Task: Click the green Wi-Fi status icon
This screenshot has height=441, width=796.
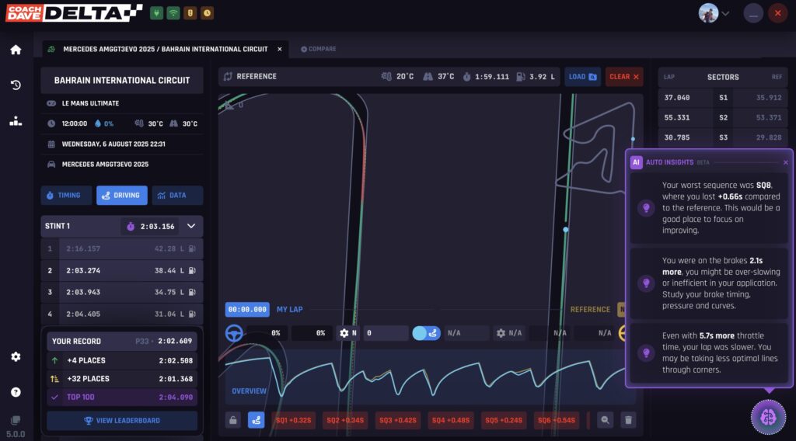Action: [x=173, y=13]
